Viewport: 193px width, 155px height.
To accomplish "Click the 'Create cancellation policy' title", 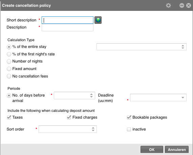I will pos(26,5).
